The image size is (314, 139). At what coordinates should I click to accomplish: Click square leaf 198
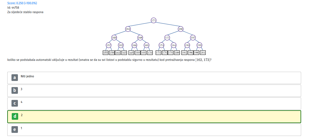[196, 53]
